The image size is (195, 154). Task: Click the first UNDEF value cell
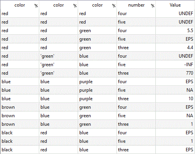click(175, 14)
